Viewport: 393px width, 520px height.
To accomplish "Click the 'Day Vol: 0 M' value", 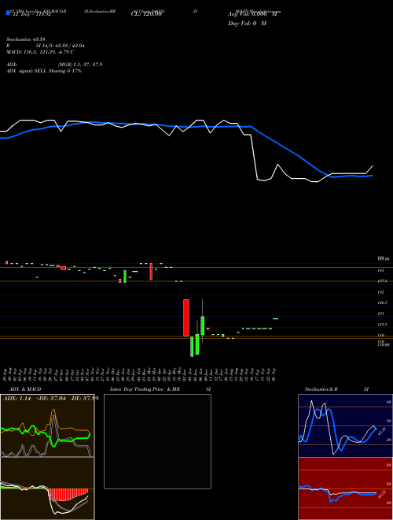I will (247, 24).
